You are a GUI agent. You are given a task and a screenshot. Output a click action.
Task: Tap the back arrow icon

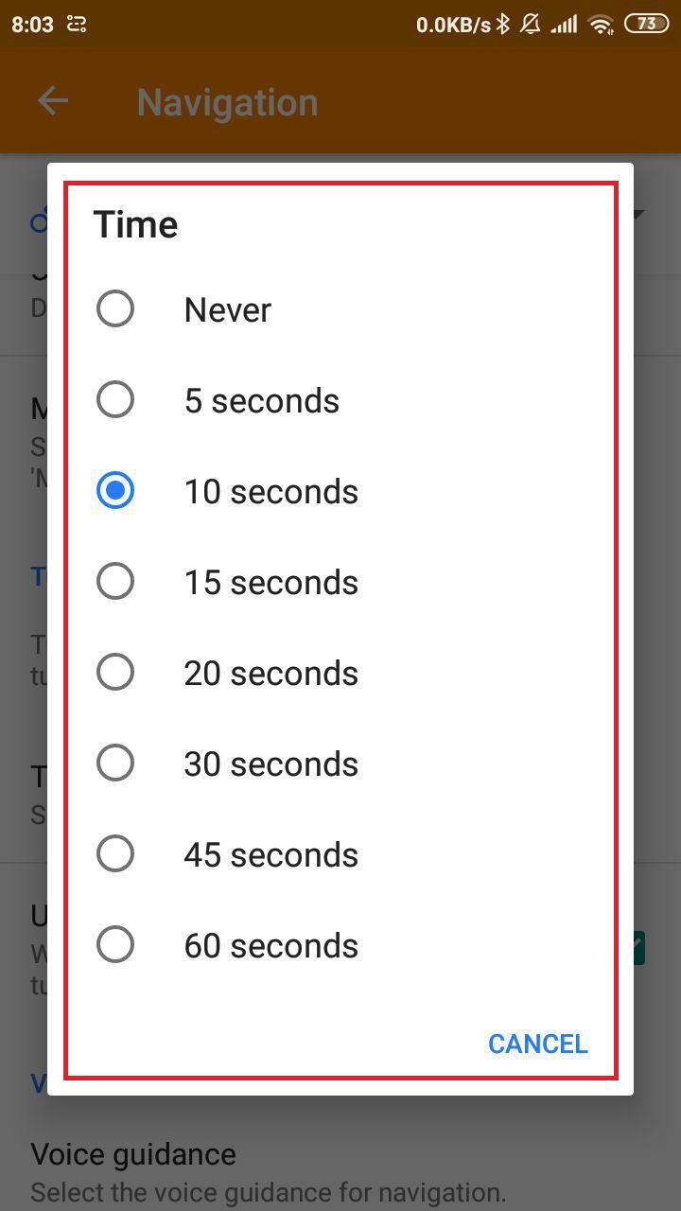click(x=53, y=101)
